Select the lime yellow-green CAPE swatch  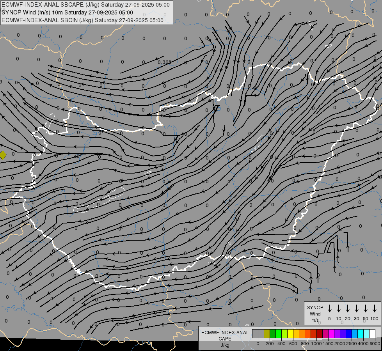(x=284, y=334)
